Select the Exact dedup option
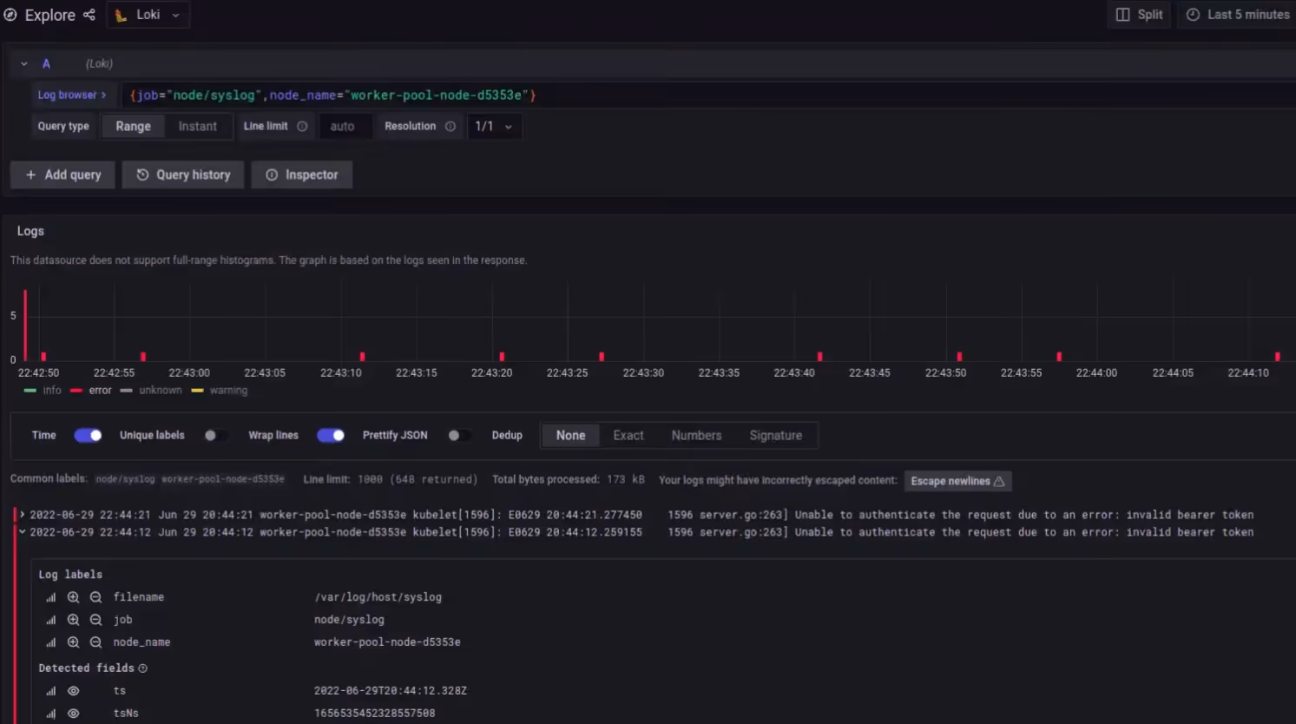The image size is (1296, 724). 628,435
